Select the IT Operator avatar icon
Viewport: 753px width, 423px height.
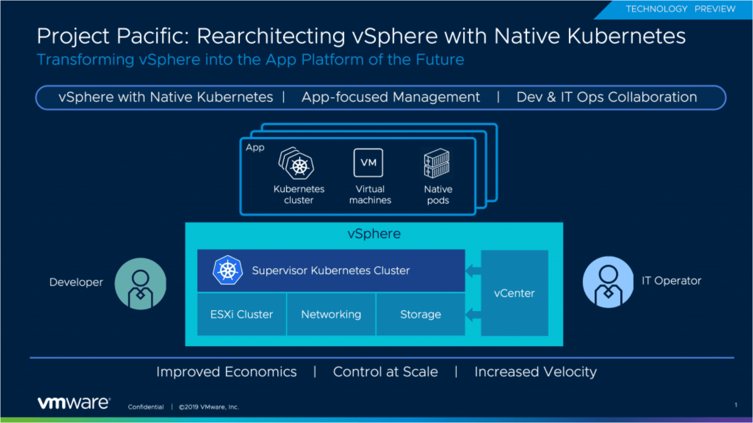608,282
